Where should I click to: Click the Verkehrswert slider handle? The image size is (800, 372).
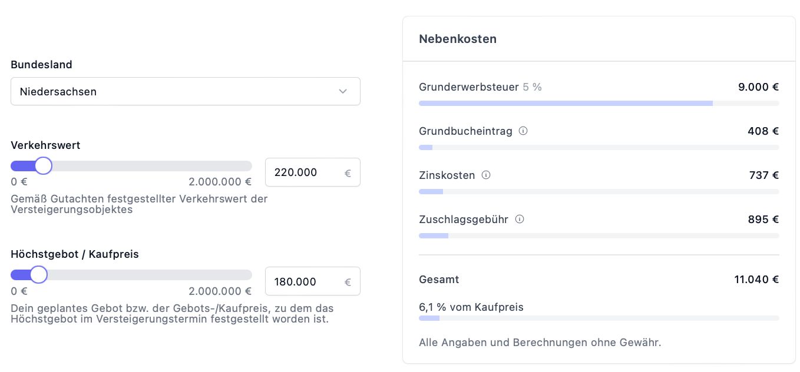(x=43, y=166)
